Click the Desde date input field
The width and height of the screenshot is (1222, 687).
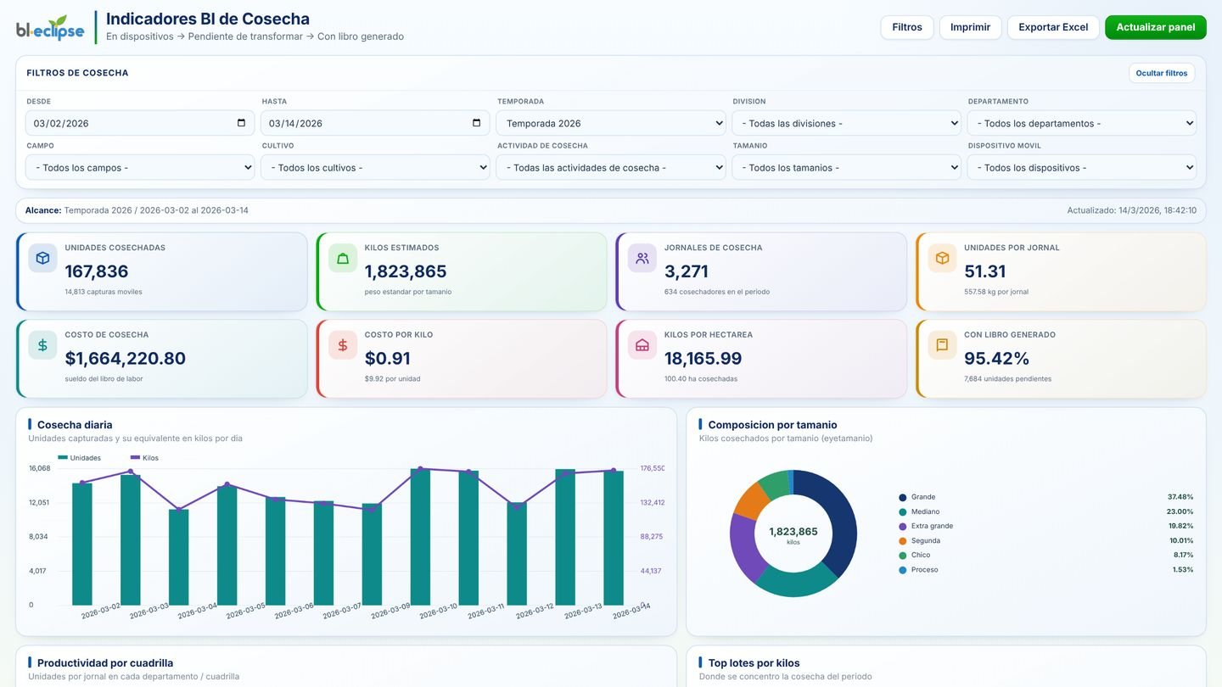coord(140,123)
